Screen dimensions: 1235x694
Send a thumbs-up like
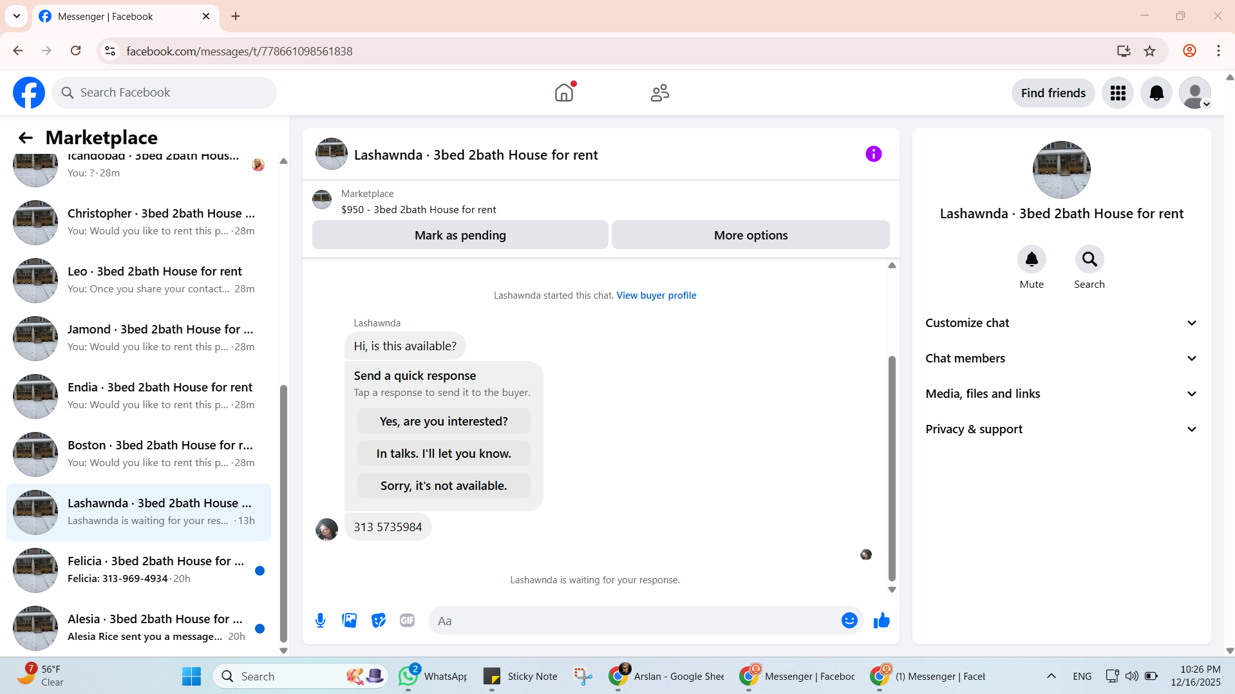(881, 621)
